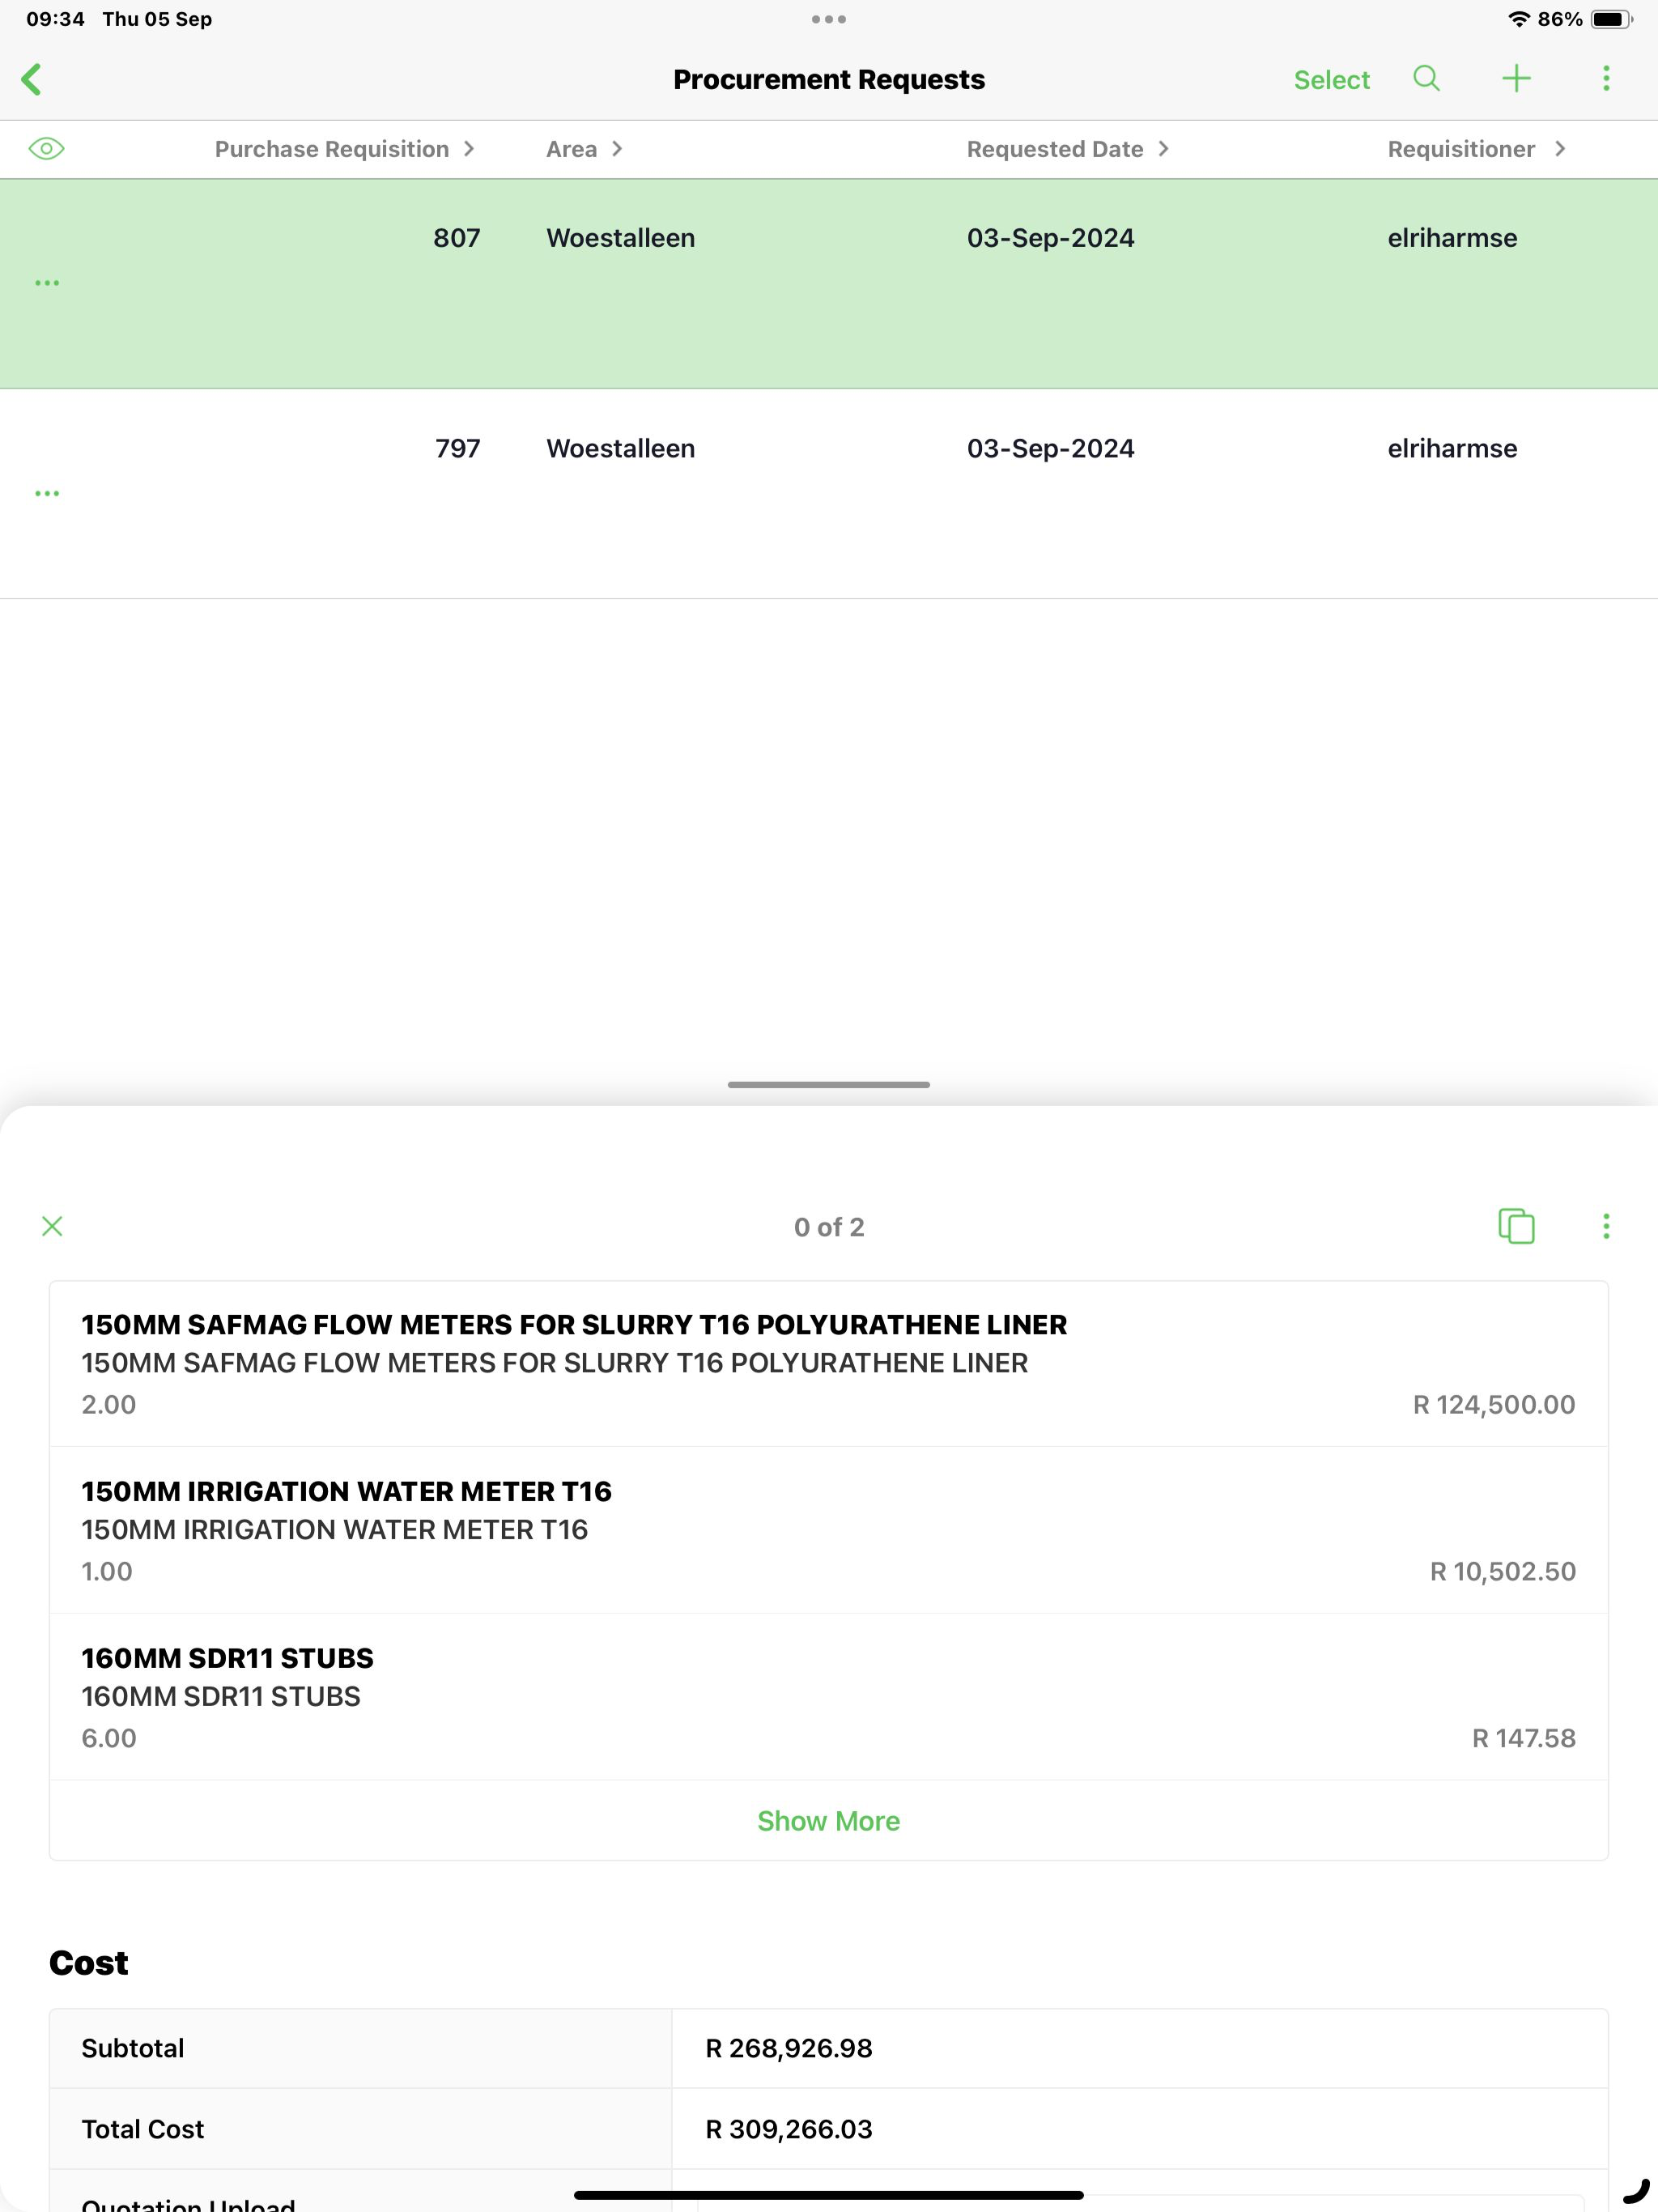
Task: Open the top header overflow menu
Action: (x=1606, y=79)
